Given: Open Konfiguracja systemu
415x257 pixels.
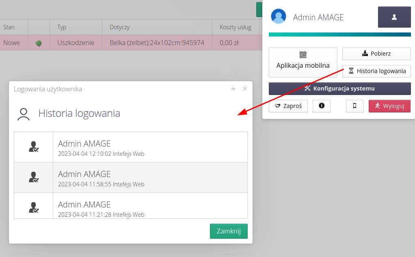Looking at the screenshot, I should click(x=339, y=89).
